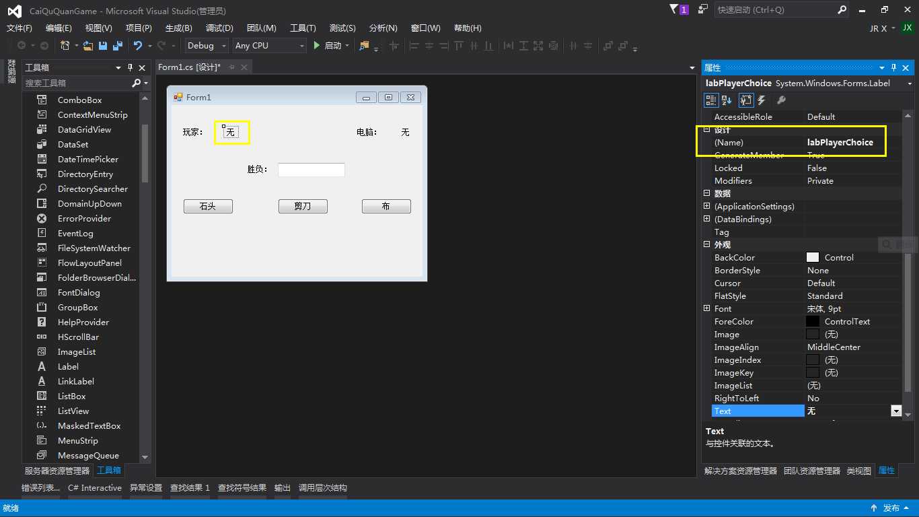Collapse the 外观 property category
Viewport: 919px width, 517px height.
(x=706, y=244)
